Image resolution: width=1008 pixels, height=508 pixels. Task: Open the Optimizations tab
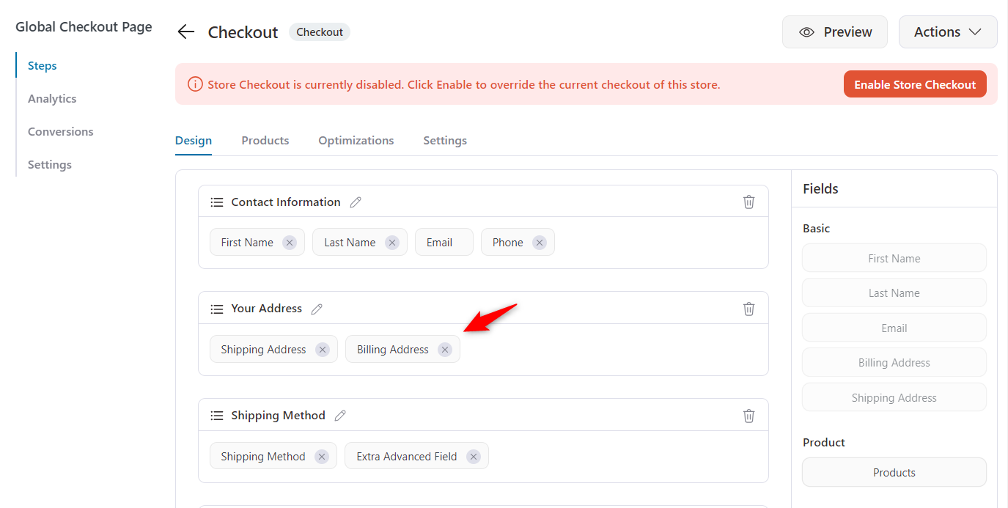[x=356, y=140]
